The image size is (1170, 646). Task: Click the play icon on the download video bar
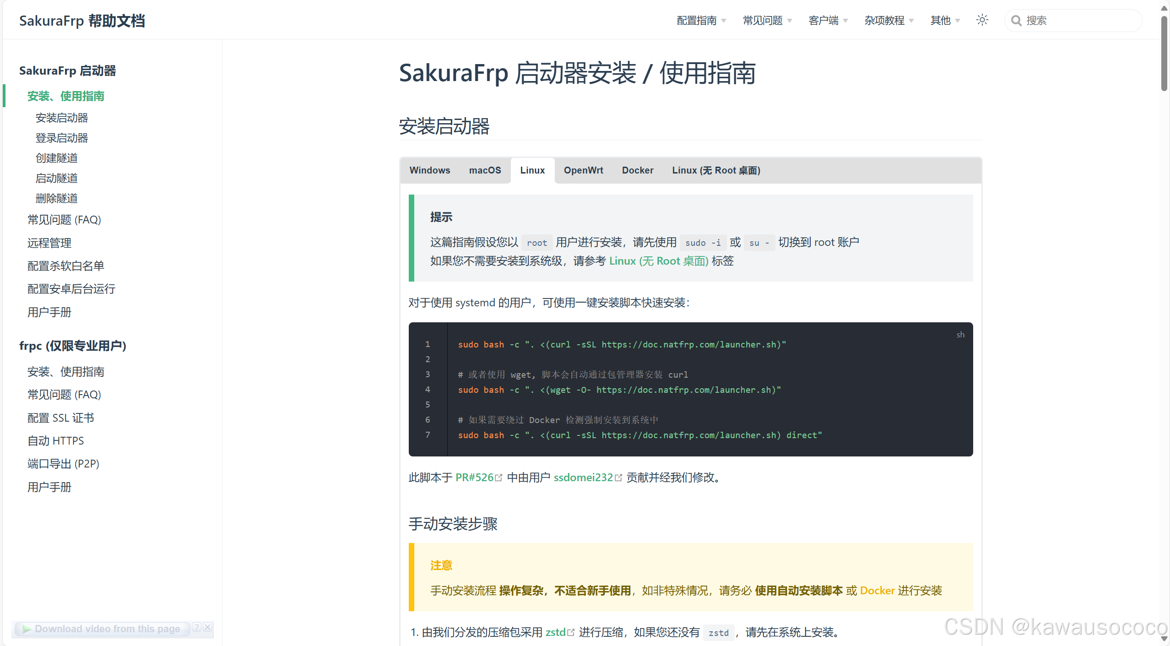(x=27, y=629)
